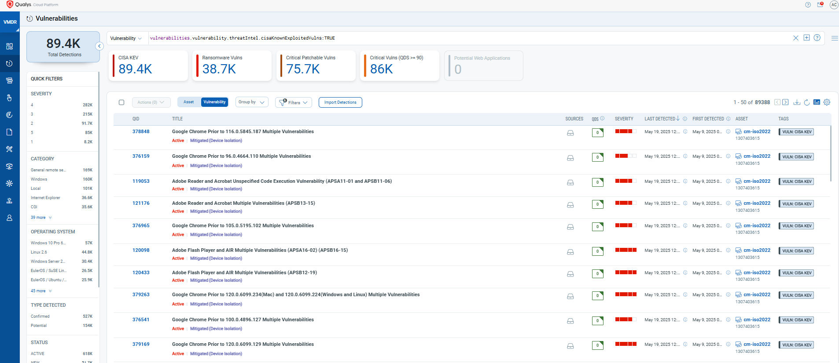The width and height of the screenshot is (839, 363).
Task: Select the Critical Patchable Vulns card
Action: pos(316,65)
